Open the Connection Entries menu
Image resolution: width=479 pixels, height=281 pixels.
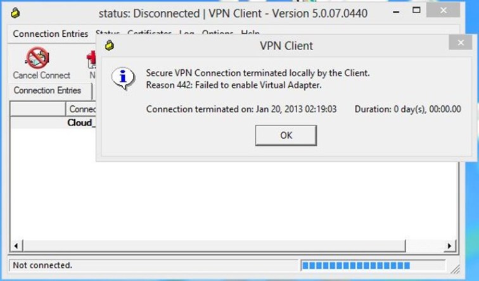point(51,34)
